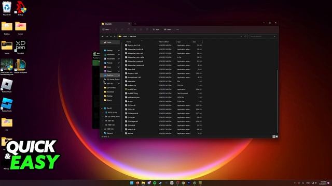Image resolution: width=332 pixels, height=186 pixels.
Task: Click the Delete toolbar icon
Action: pyautogui.click(x=147, y=29)
